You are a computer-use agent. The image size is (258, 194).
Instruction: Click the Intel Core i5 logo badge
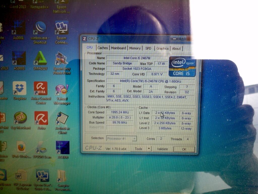coord(182,66)
